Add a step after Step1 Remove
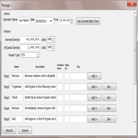Image resolution: width=138 pixels, height=138 pixels. coord(94,76)
